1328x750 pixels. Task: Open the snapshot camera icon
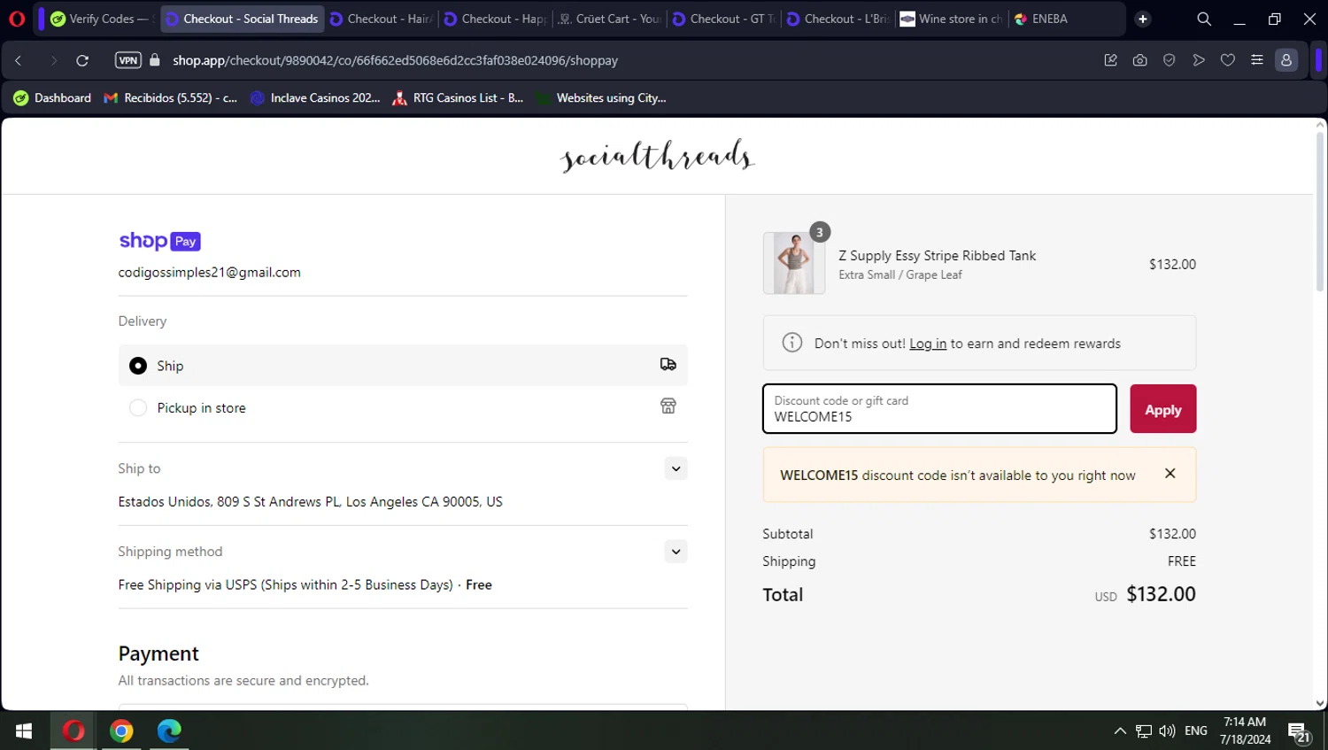pos(1140,60)
